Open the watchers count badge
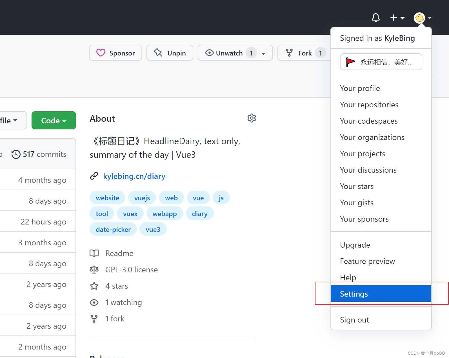 251,53
